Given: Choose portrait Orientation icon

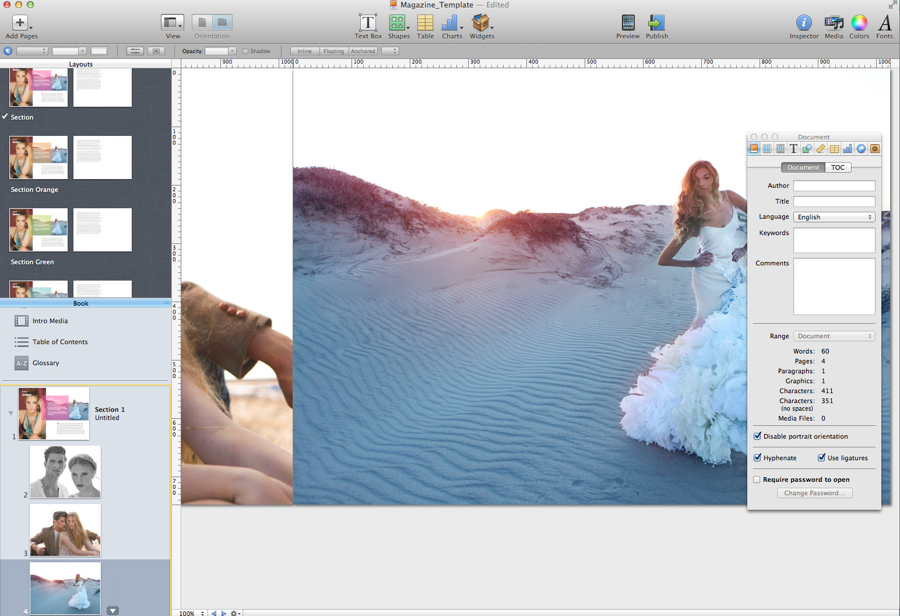Looking at the screenshot, I should tap(202, 23).
